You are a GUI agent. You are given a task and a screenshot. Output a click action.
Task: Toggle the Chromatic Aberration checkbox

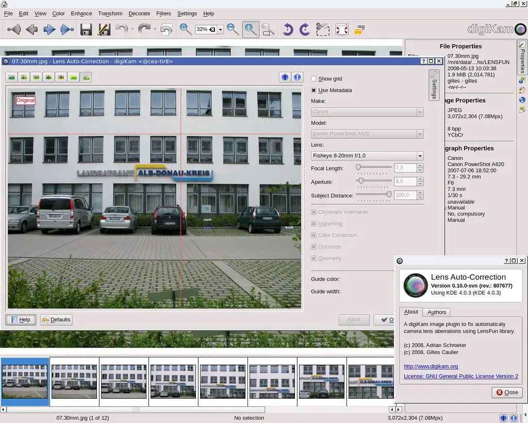(x=314, y=212)
